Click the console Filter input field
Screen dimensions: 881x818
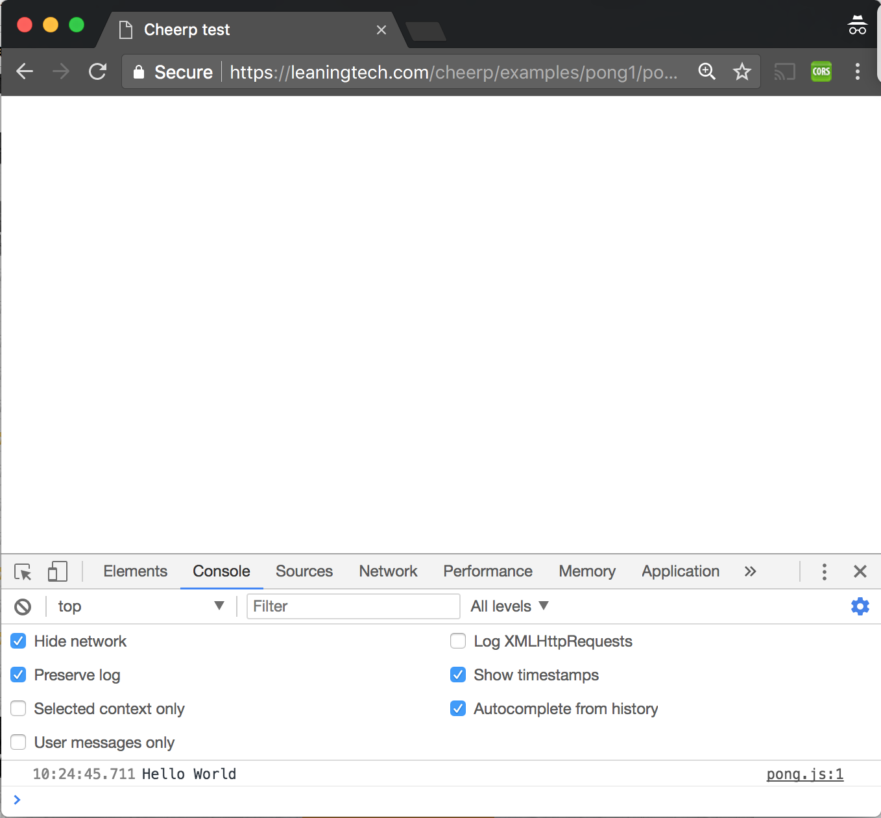point(353,606)
